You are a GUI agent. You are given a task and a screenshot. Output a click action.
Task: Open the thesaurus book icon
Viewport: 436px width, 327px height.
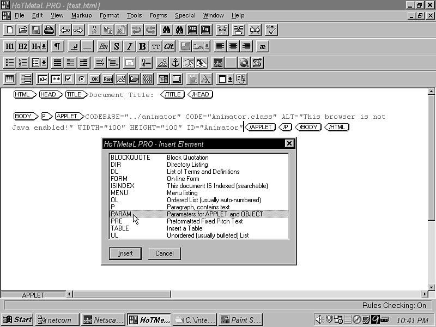[x=205, y=30]
